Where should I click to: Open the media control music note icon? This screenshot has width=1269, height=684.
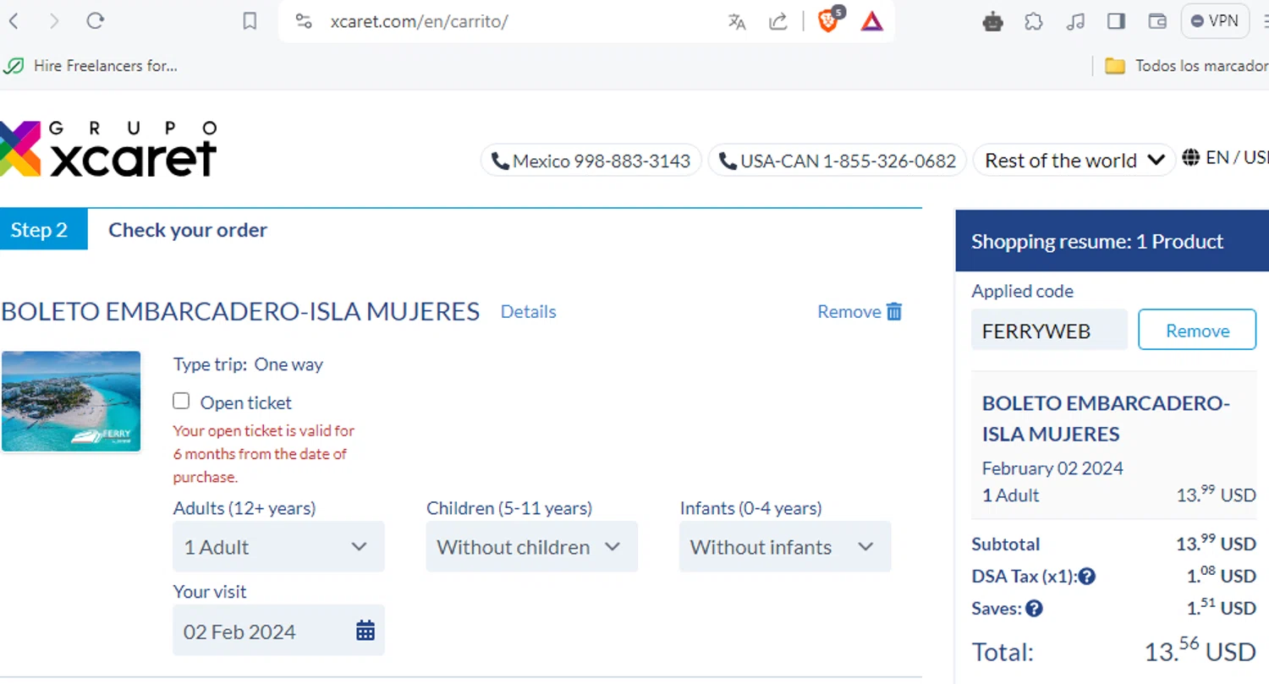[1075, 22]
